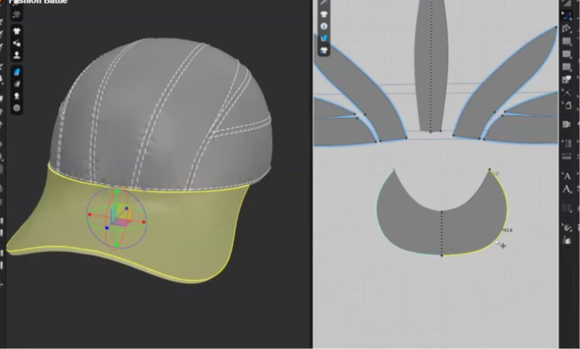This screenshot has width=580, height=349.
Task: Select the fold tool icon in the right toolbar
Action: pos(567,124)
